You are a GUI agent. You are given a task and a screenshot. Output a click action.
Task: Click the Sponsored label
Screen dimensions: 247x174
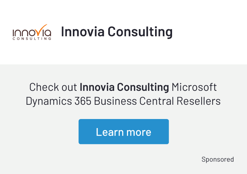click(218, 159)
